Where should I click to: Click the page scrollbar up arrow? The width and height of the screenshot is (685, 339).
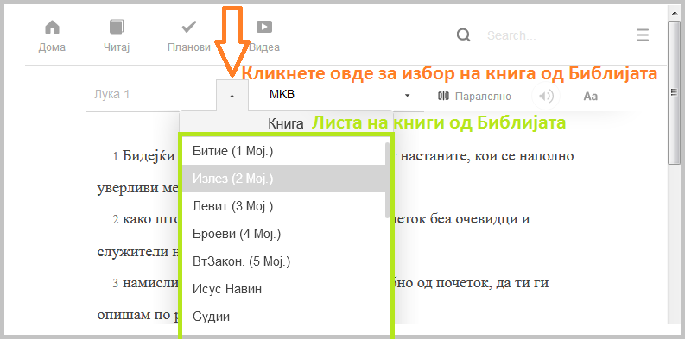pyautogui.click(x=675, y=13)
